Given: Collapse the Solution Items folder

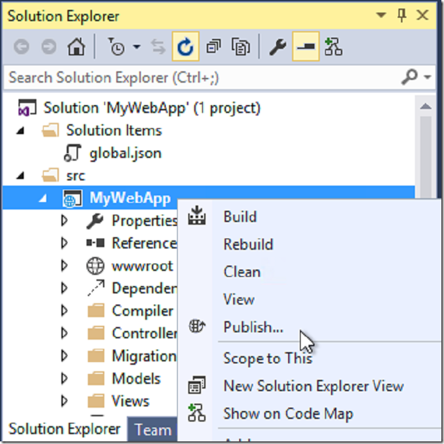Looking at the screenshot, I should (x=20, y=131).
